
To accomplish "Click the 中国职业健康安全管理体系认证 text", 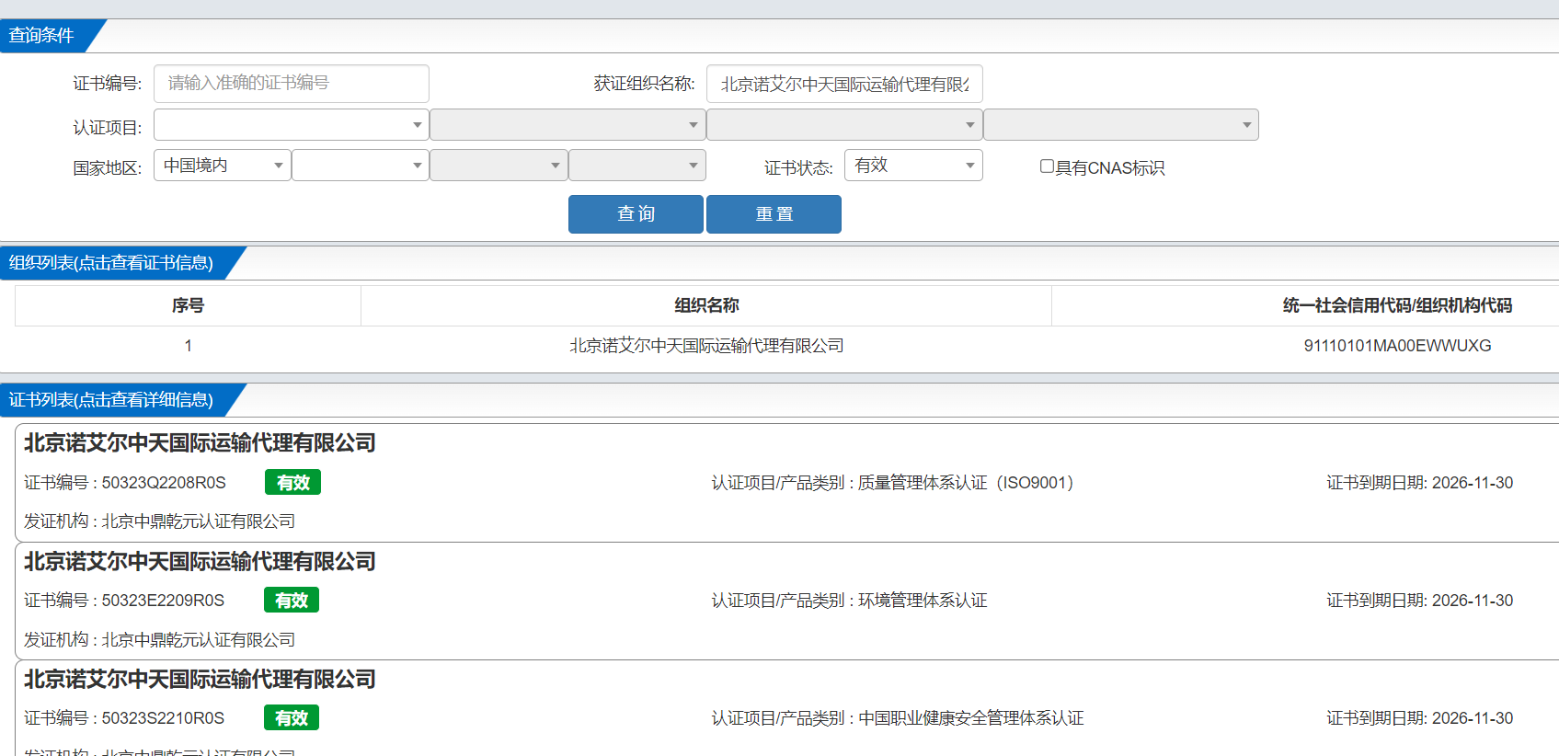I will (971, 718).
